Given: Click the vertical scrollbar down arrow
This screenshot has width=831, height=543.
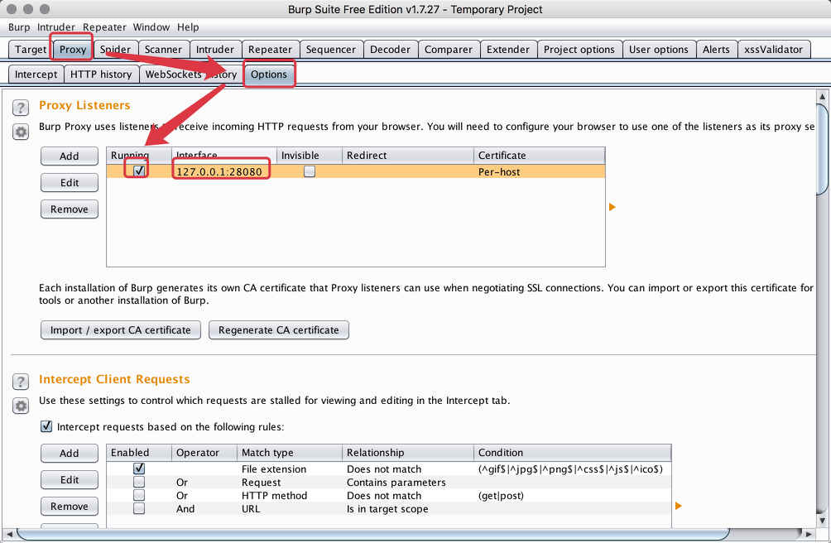Looking at the screenshot, I should [822, 521].
